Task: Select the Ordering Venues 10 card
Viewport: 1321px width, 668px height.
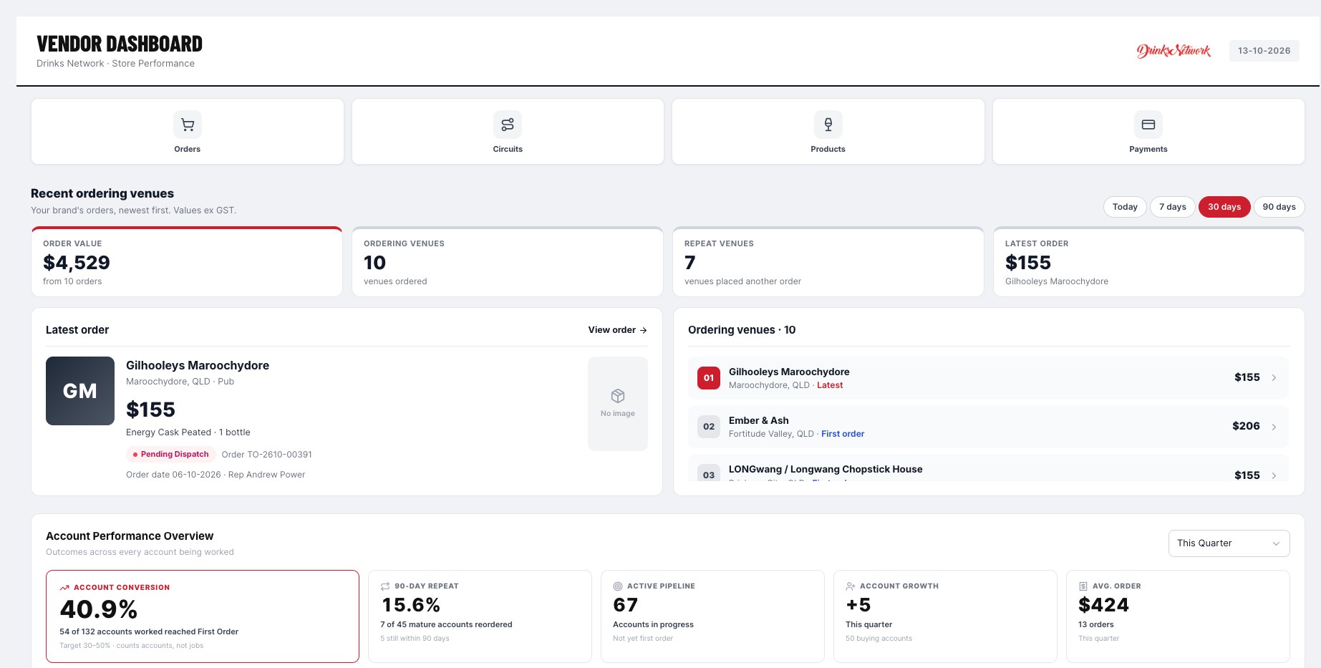Action: [508, 262]
